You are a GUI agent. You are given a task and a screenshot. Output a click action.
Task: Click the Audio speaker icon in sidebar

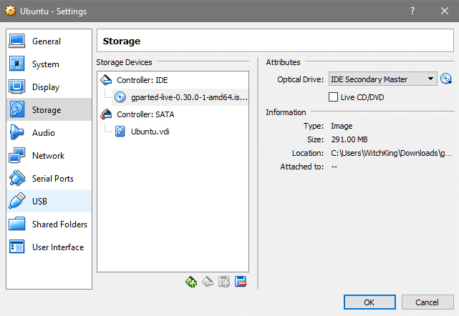click(18, 133)
